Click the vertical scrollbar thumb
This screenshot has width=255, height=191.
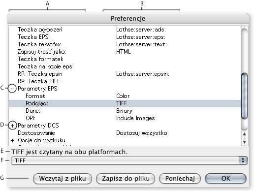[245, 95]
